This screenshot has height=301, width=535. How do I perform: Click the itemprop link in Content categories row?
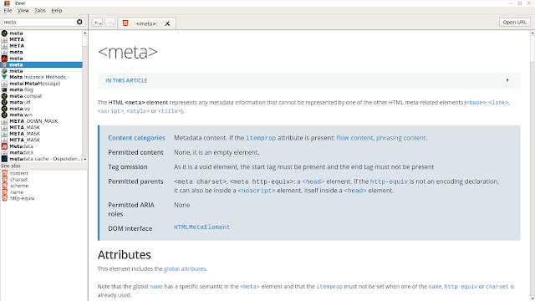point(261,138)
